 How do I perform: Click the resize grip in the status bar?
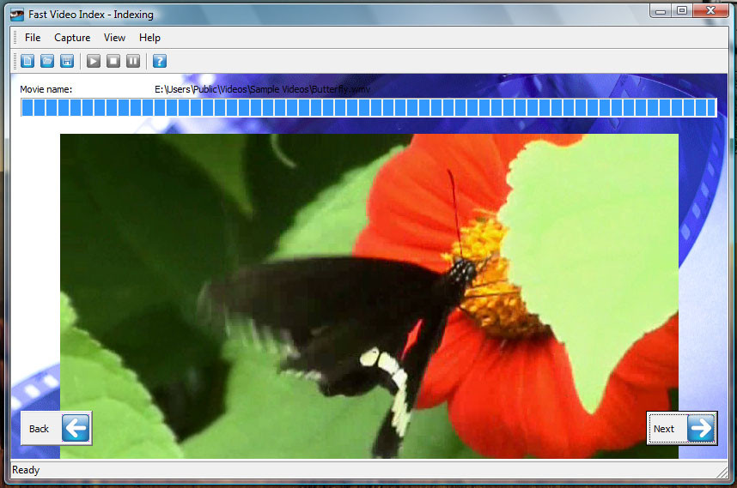(x=722, y=473)
